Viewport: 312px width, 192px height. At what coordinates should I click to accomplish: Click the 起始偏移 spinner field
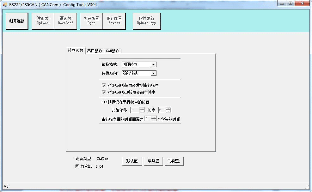coord(135,110)
